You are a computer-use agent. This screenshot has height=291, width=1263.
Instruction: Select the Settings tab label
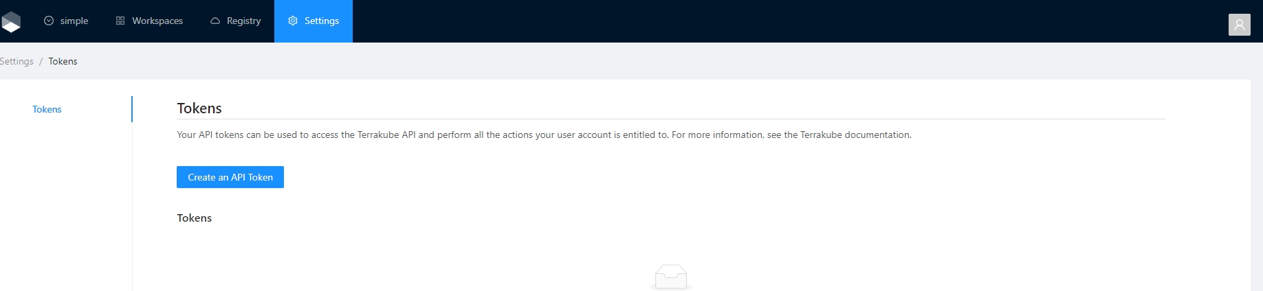click(322, 21)
